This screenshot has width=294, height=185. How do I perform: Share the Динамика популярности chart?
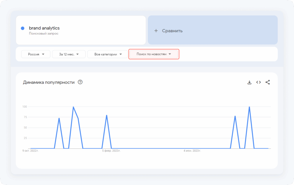point(267,82)
